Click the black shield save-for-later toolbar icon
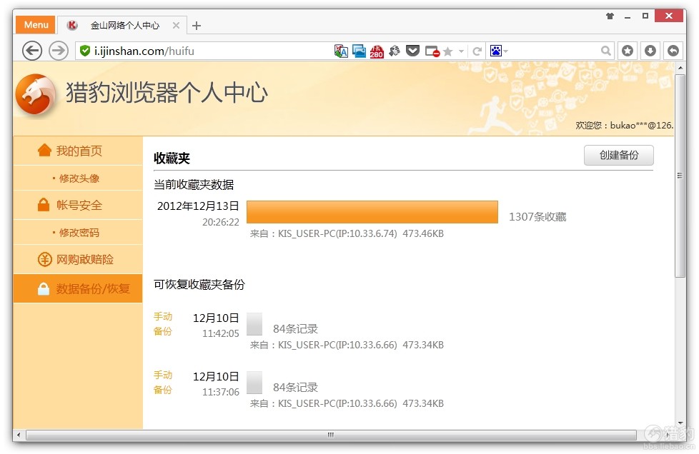The height and width of the screenshot is (454, 699). pos(413,51)
